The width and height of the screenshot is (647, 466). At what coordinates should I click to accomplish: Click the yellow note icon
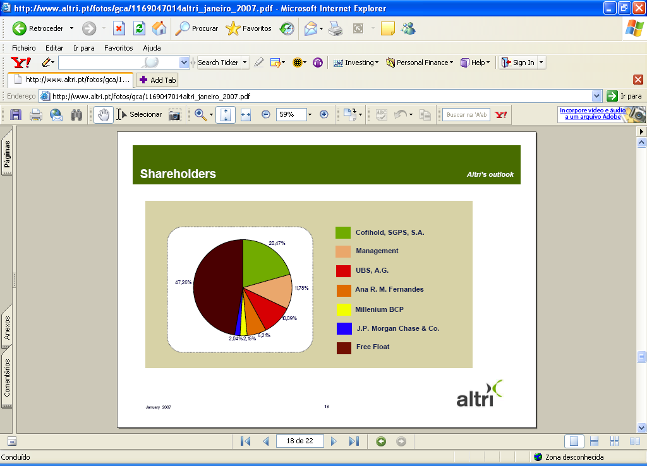[387, 28]
